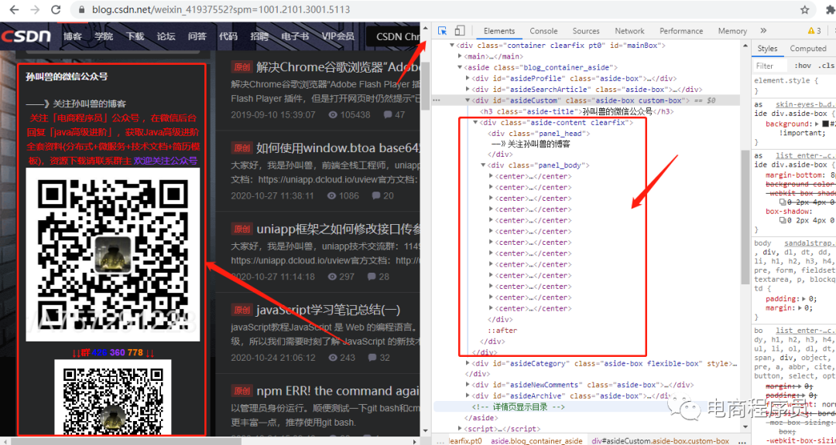Select the h3 aside-title element row
The width and height of the screenshot is (836, 445).
pyautogui.click(x=577, y=112)
